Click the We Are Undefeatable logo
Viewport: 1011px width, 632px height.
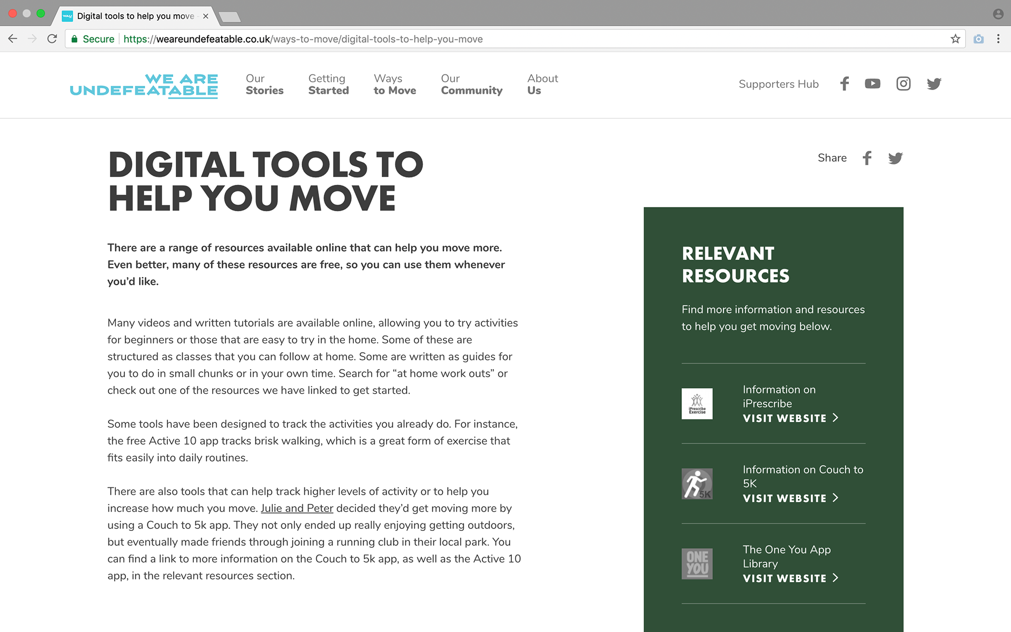click(144, 85)
